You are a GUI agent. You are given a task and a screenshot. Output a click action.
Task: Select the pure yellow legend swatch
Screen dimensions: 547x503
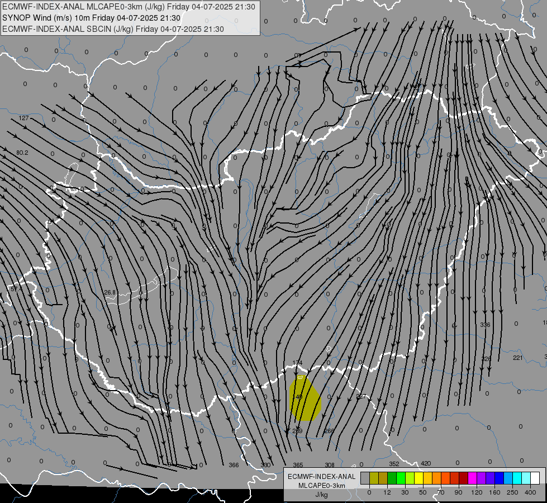(x=419, y=478)
